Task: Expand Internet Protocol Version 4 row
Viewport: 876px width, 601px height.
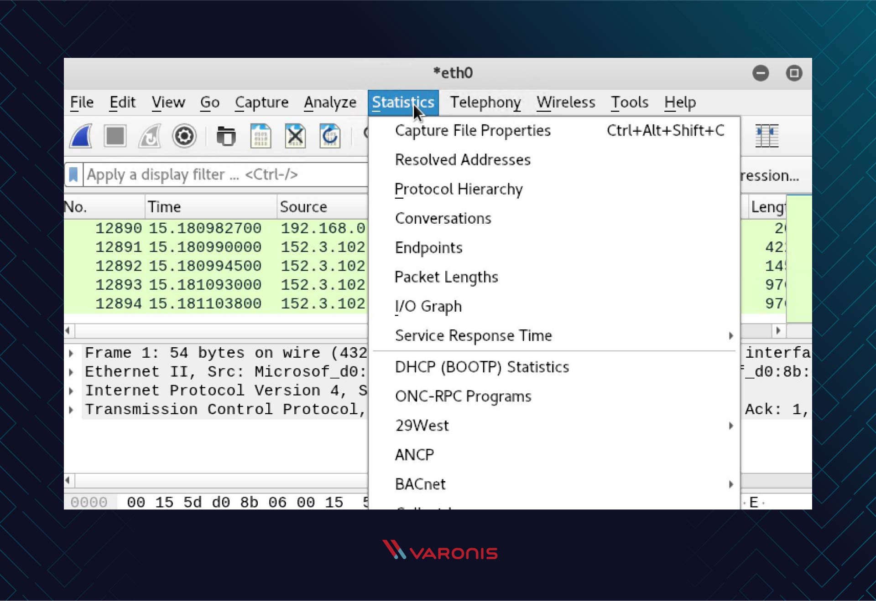Action: [x=71, y=391]
